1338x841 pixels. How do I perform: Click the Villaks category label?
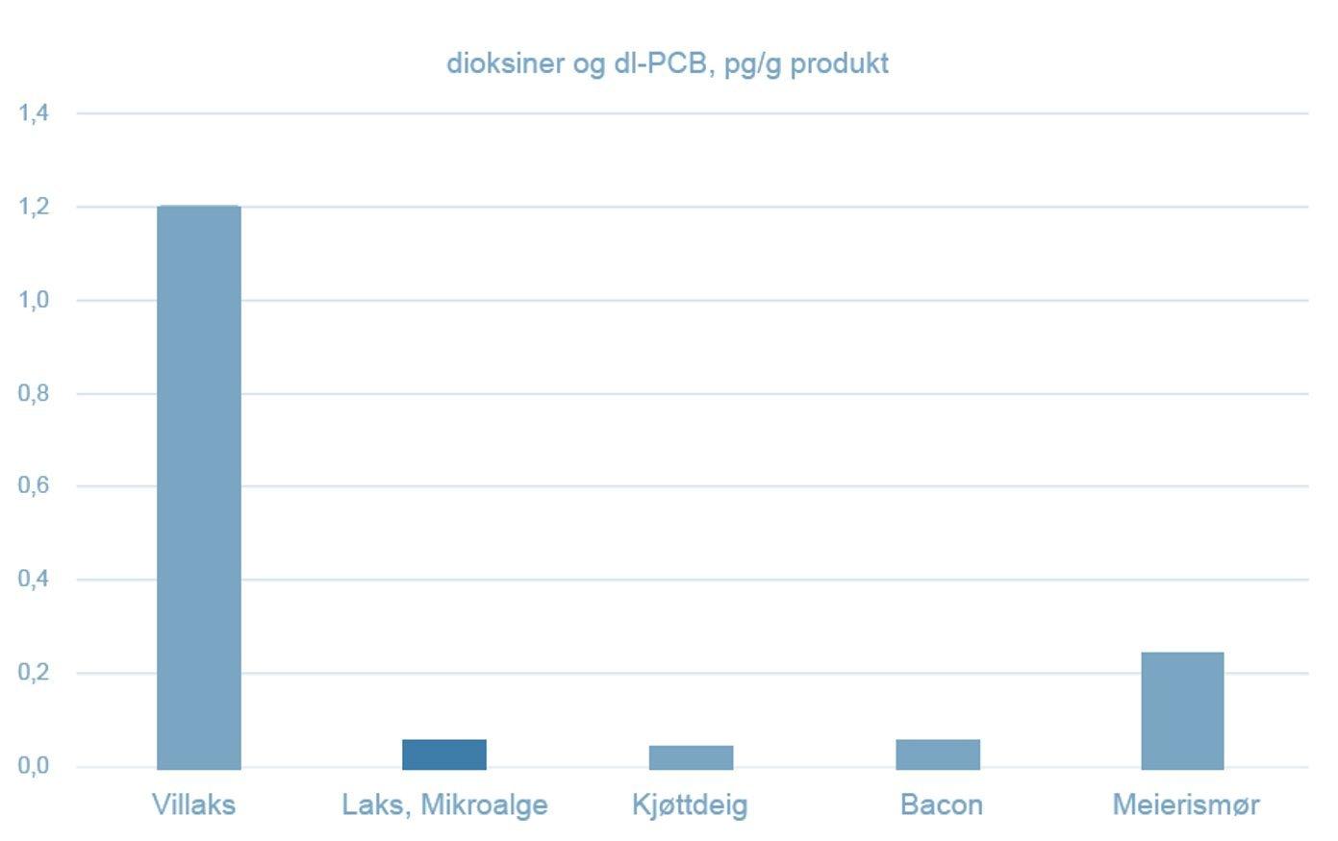coord(193,804)
